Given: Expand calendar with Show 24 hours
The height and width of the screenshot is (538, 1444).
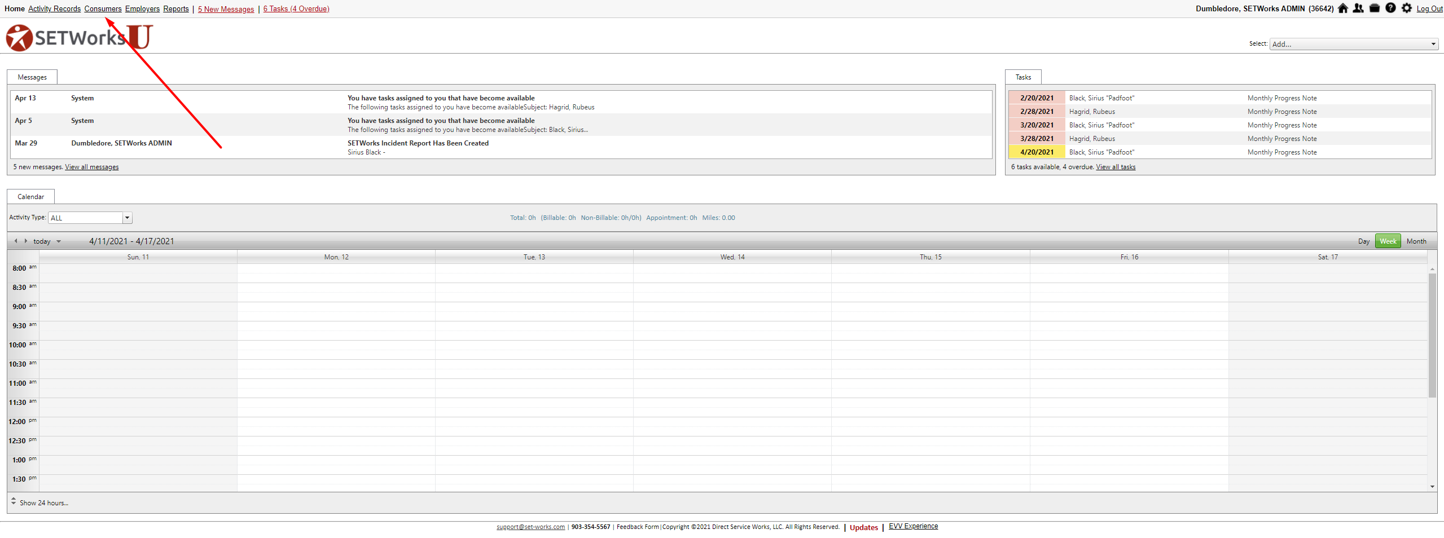Looking at the screenshot, I should point(43,503).
